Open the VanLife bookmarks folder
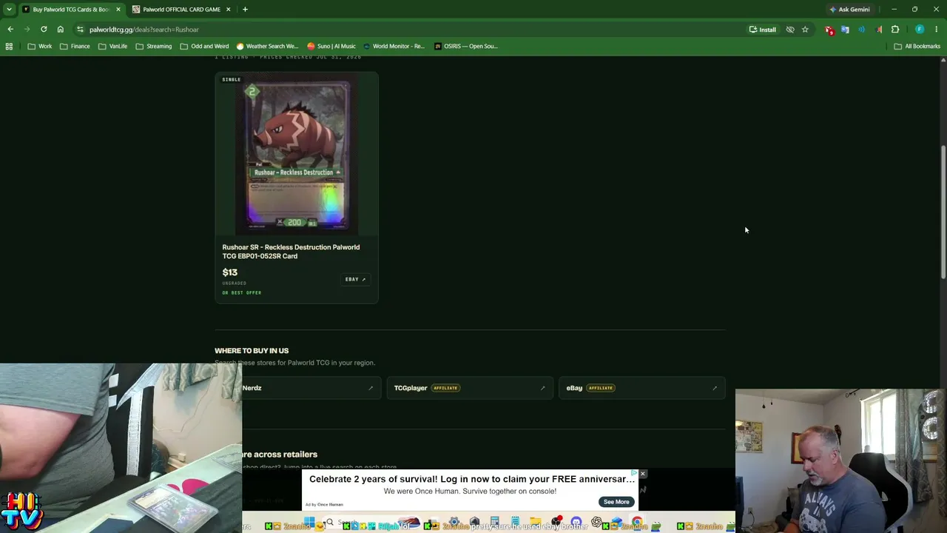This screenshot has height=533, width=947. 112,46
